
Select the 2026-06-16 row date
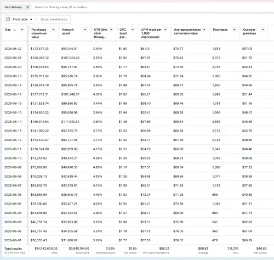coord(13,104)
